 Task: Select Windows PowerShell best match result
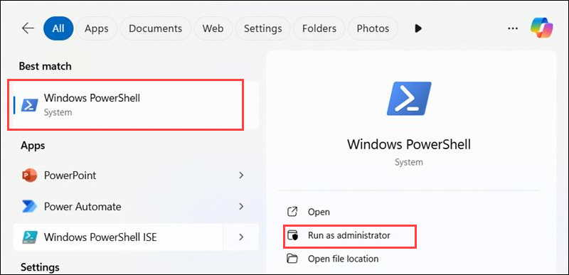pyautogui.click(x=136, y=105)
